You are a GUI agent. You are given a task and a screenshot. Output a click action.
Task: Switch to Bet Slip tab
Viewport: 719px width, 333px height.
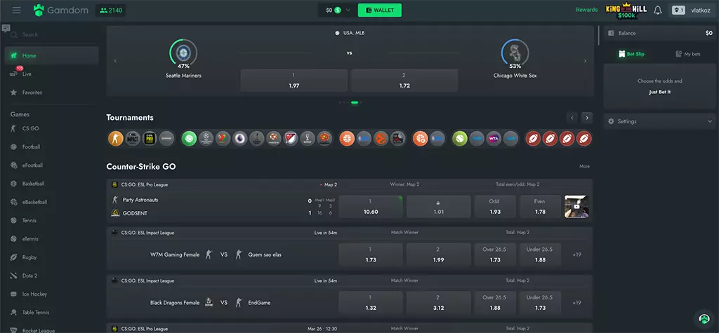[631, 54]
